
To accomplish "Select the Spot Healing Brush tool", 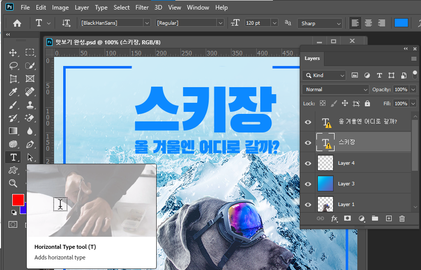I will (30, 92).
